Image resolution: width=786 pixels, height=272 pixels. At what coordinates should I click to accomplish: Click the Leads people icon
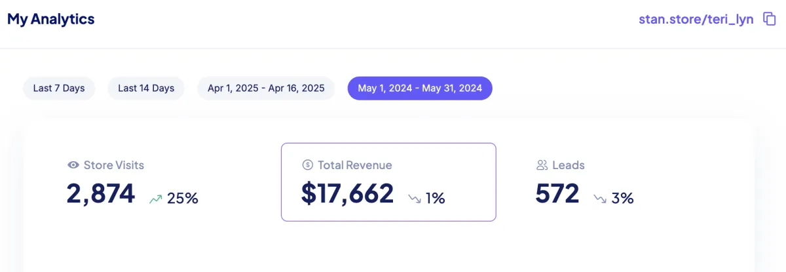(542, 165)
